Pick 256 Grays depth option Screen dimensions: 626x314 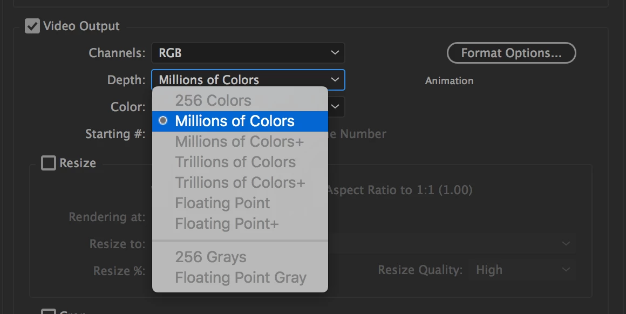(210, 257)
